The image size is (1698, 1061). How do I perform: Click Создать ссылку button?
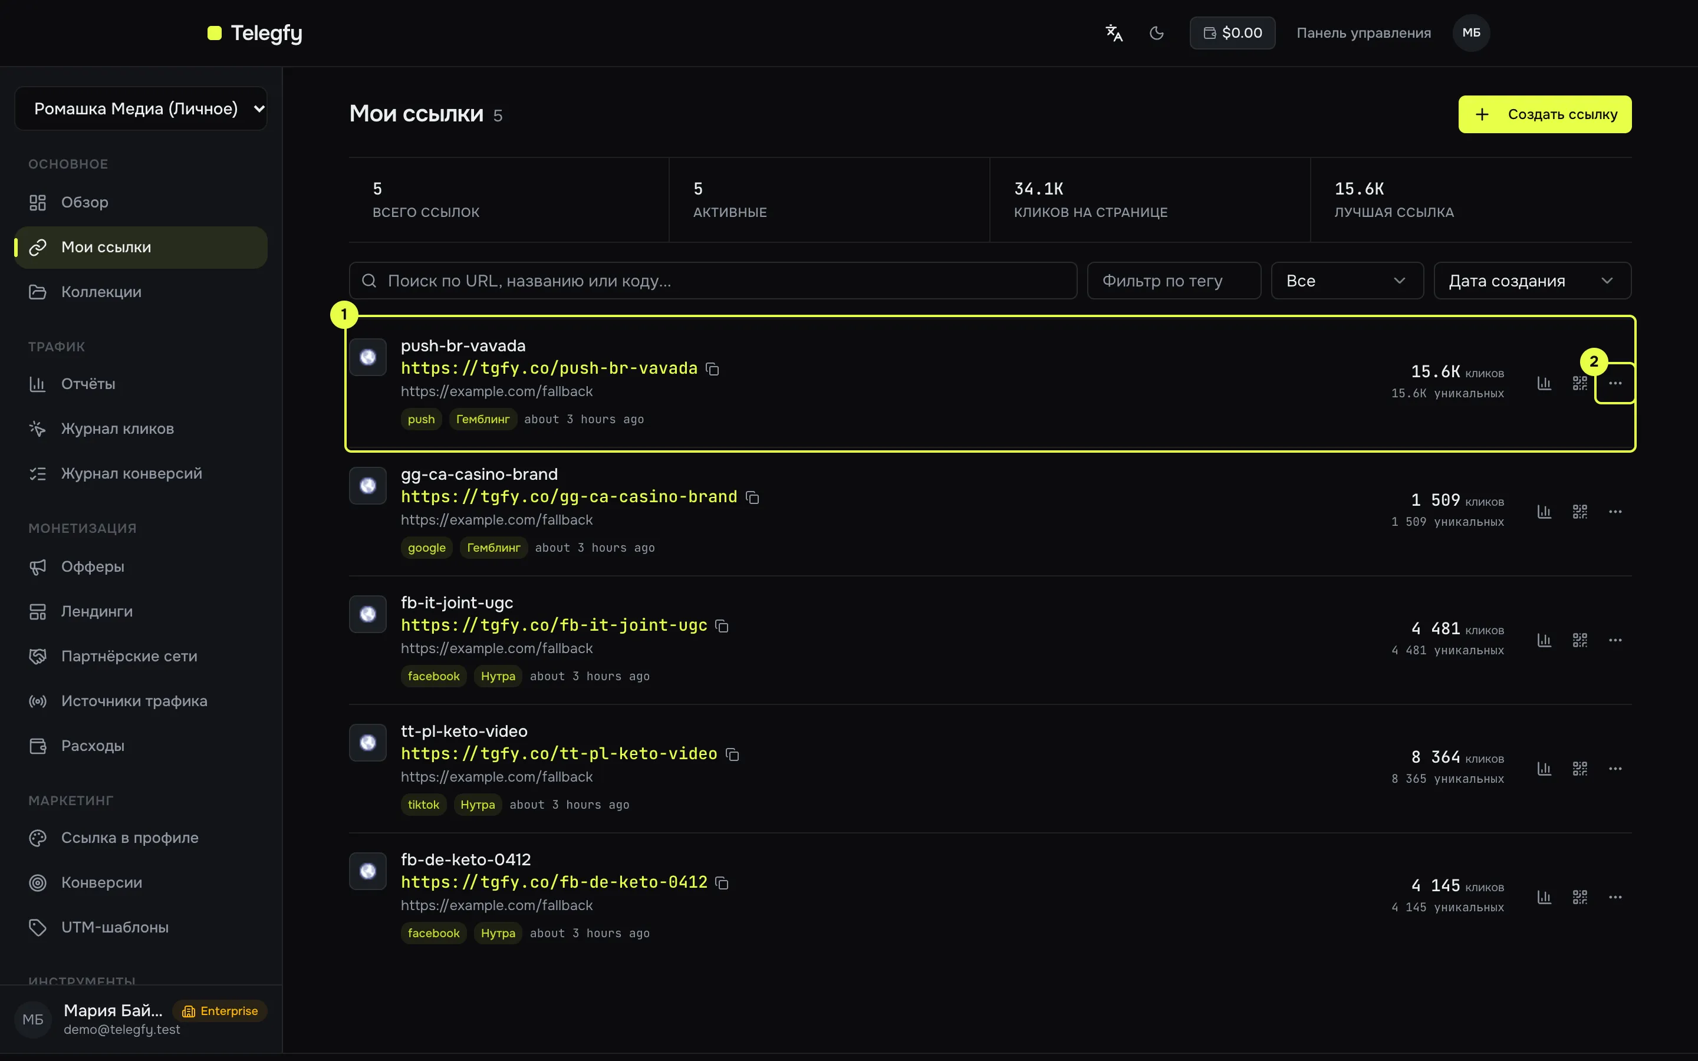click(1544, 114)
